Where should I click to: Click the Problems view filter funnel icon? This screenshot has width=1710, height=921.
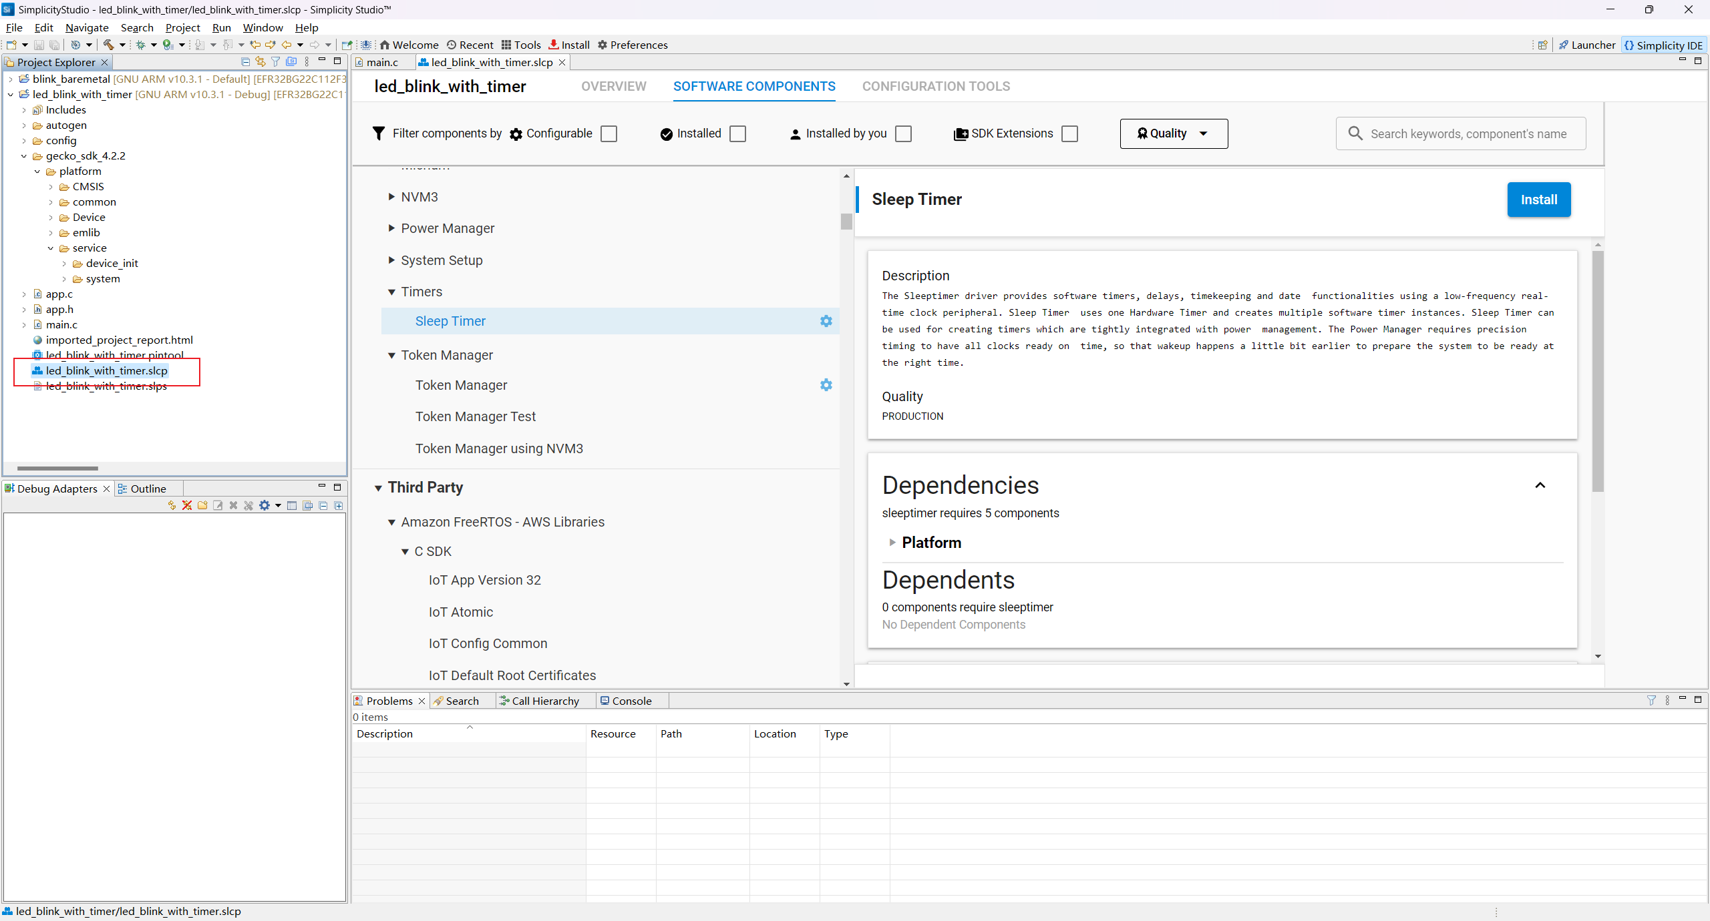click(x=1652, y=700)
